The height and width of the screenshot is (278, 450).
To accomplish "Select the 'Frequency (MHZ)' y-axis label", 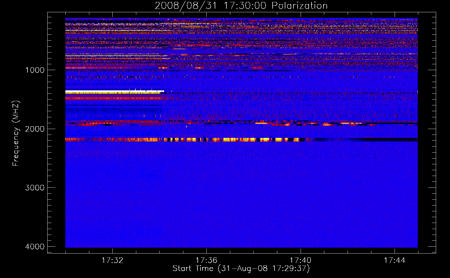I will (x=16, y=133).
